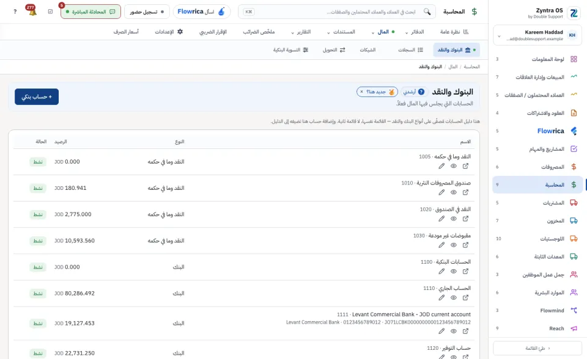Expand Kareem Haddad account switcher
The height and width of the screenshot is (359, 587).
tap(537, 35)
